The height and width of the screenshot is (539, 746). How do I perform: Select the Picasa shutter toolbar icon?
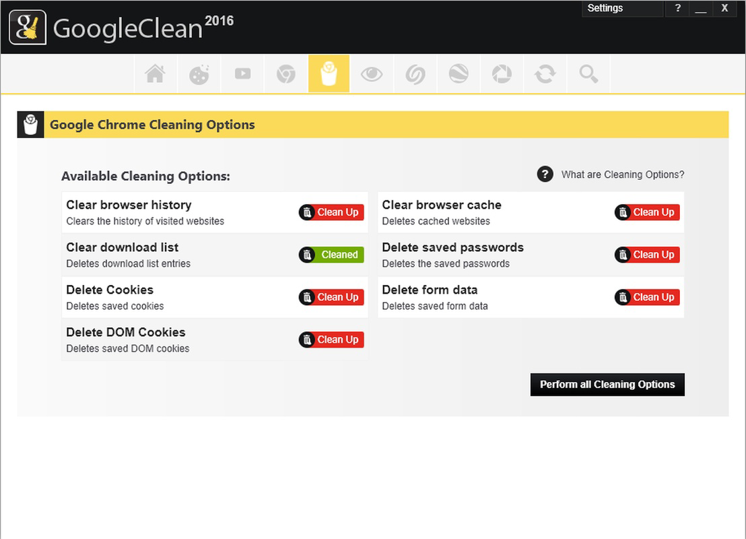tap(502, 74)
